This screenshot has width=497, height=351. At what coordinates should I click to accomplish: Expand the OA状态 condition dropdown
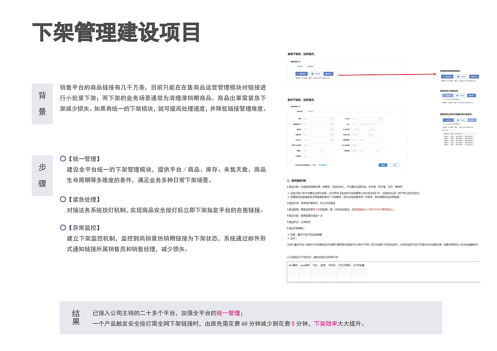click(x=355, y=119)
